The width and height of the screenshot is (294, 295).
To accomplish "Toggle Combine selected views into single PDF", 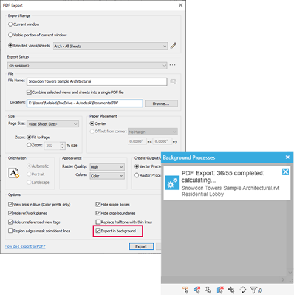I will (x=29, y=92).
